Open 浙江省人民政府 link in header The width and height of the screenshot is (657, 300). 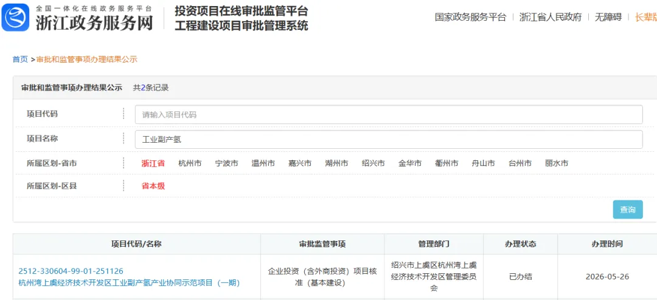tap(551, 17)
